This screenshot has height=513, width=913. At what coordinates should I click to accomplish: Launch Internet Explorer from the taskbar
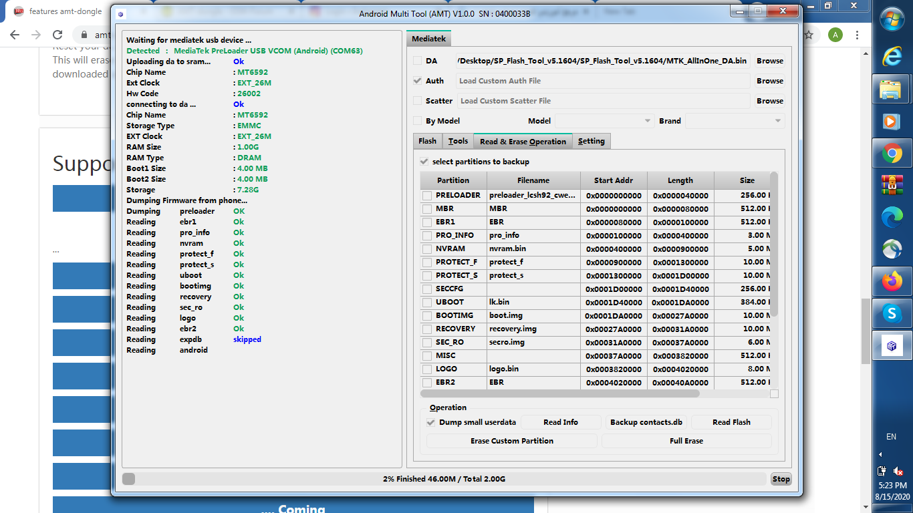(892, 57)
